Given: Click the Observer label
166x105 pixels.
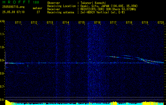Looking at the screenshot, I should 54,3.
